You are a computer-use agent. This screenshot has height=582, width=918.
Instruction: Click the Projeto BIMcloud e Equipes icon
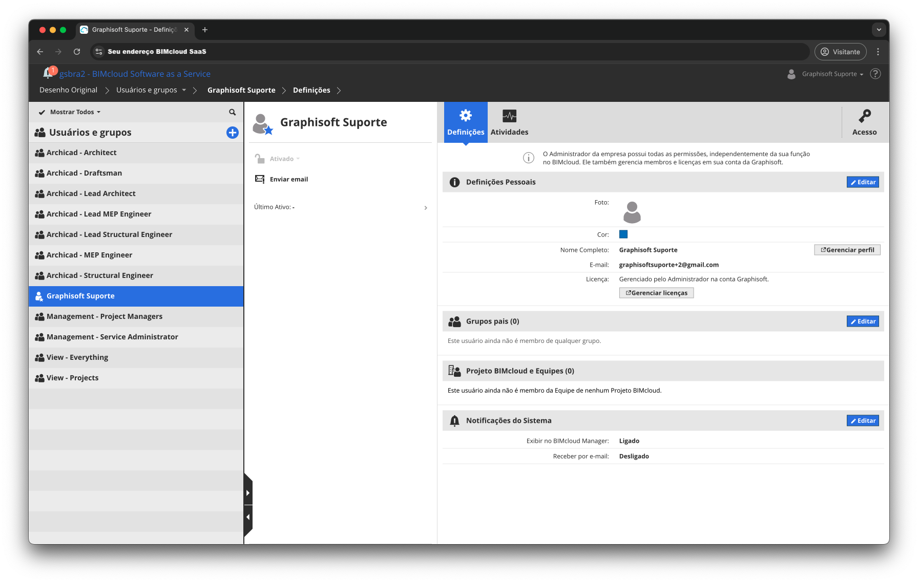coord(454,371)
